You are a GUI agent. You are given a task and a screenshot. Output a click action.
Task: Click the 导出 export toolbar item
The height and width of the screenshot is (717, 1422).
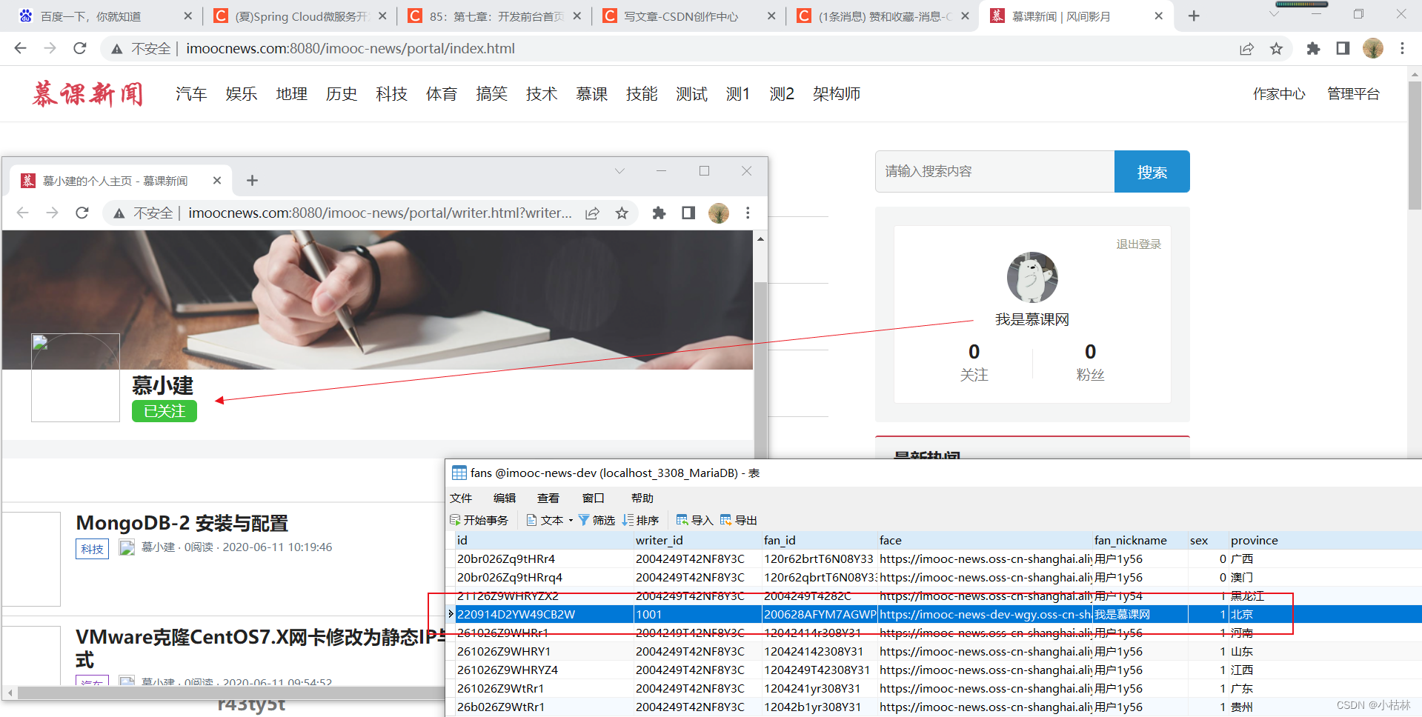coord(738,520)
